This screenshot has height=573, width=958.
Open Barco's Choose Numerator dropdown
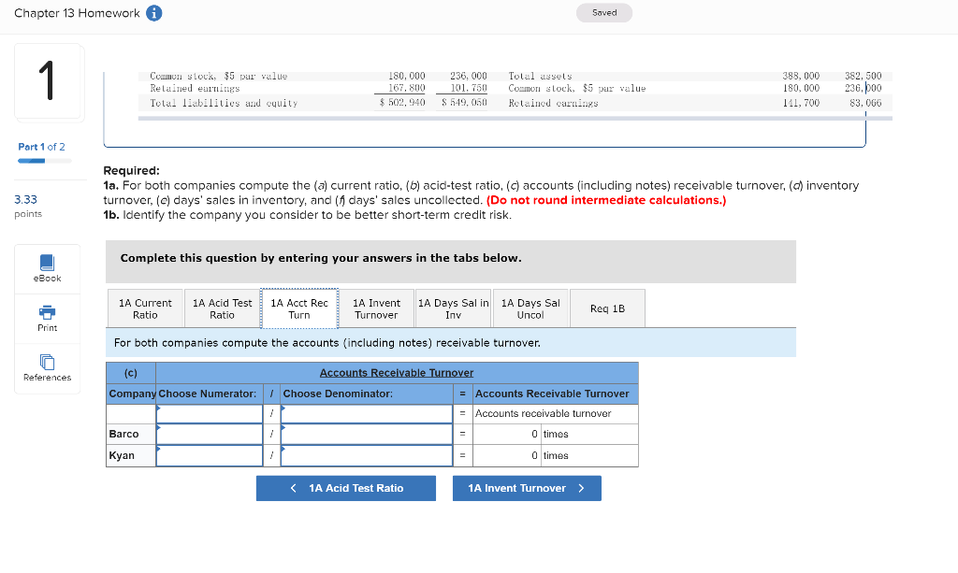tap(210, 434)
